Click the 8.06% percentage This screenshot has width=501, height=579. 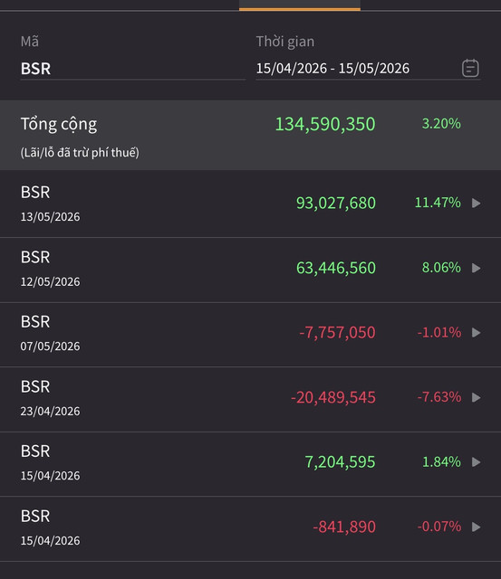(x=441, y=268)
